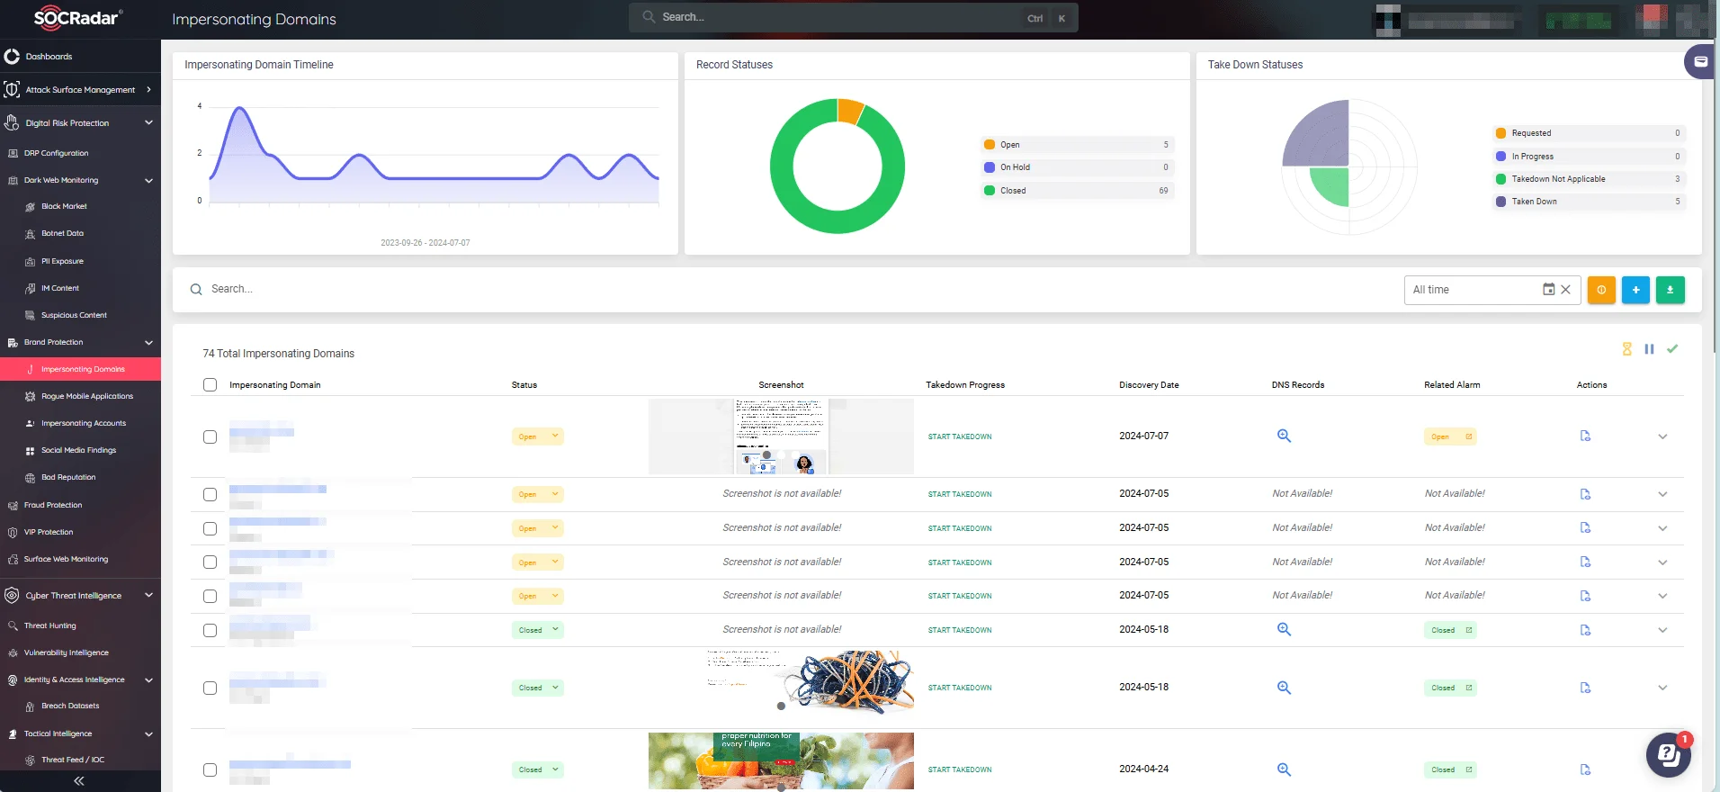Click the Taken Down legend color dot
The width and height of the screenshot is (1720, 792).
(x=1501, y=202)
